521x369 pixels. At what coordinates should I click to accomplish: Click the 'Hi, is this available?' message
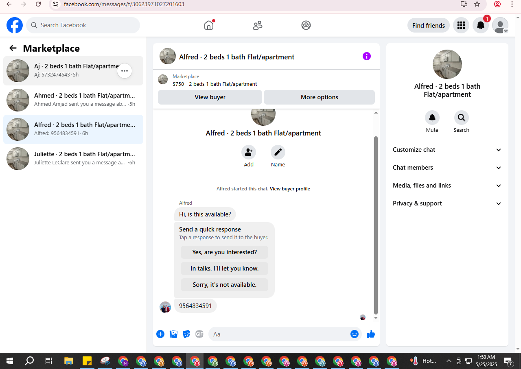[x=205, y=214]
